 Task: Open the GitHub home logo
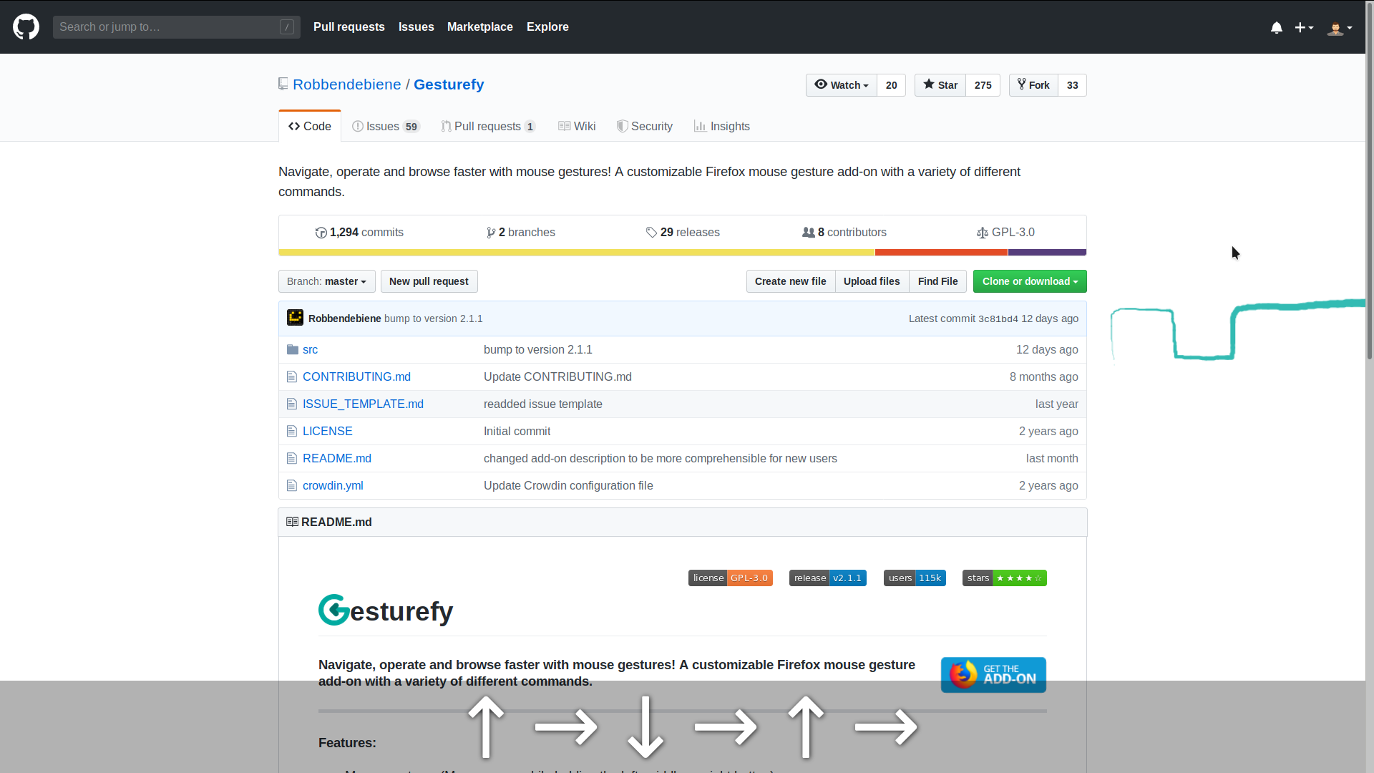coord(26,27)
